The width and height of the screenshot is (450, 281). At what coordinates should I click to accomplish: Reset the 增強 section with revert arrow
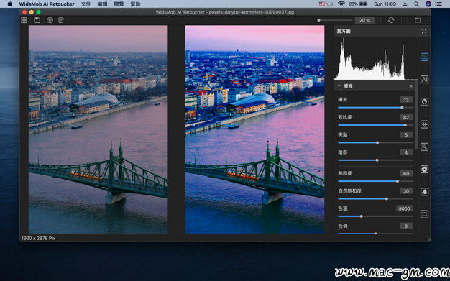[x=410, y=86]
